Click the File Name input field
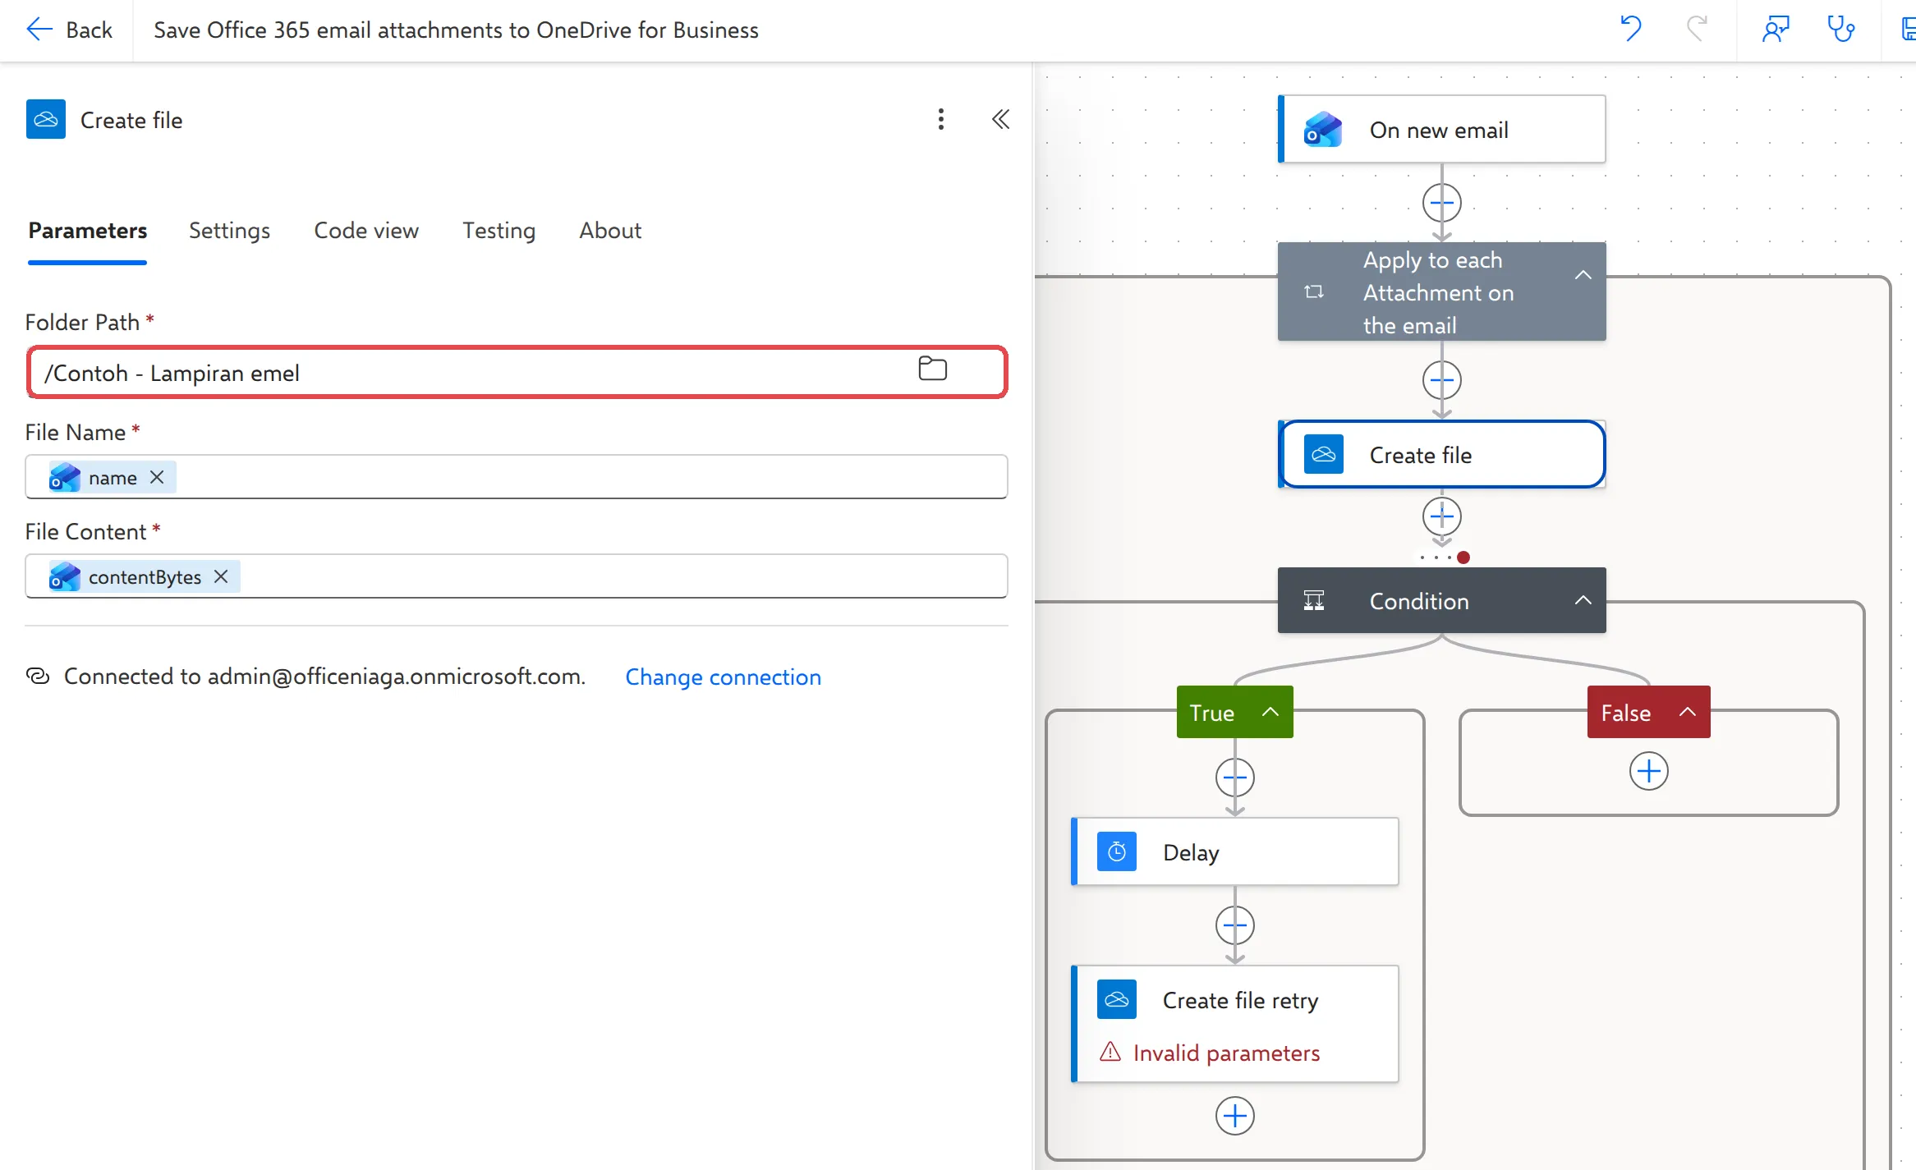This screenshot has height=1170, width=1916. (517, 477)
